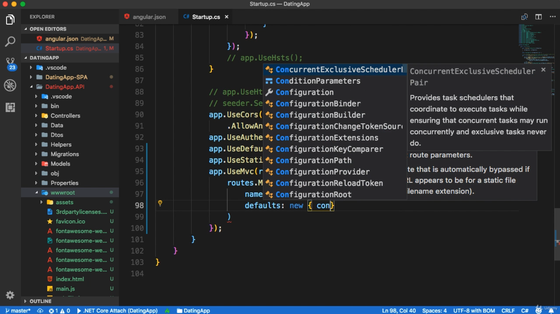Click the DatingApp project folder status item
Viewport: 560px width, 314px height.
[193, 311]
